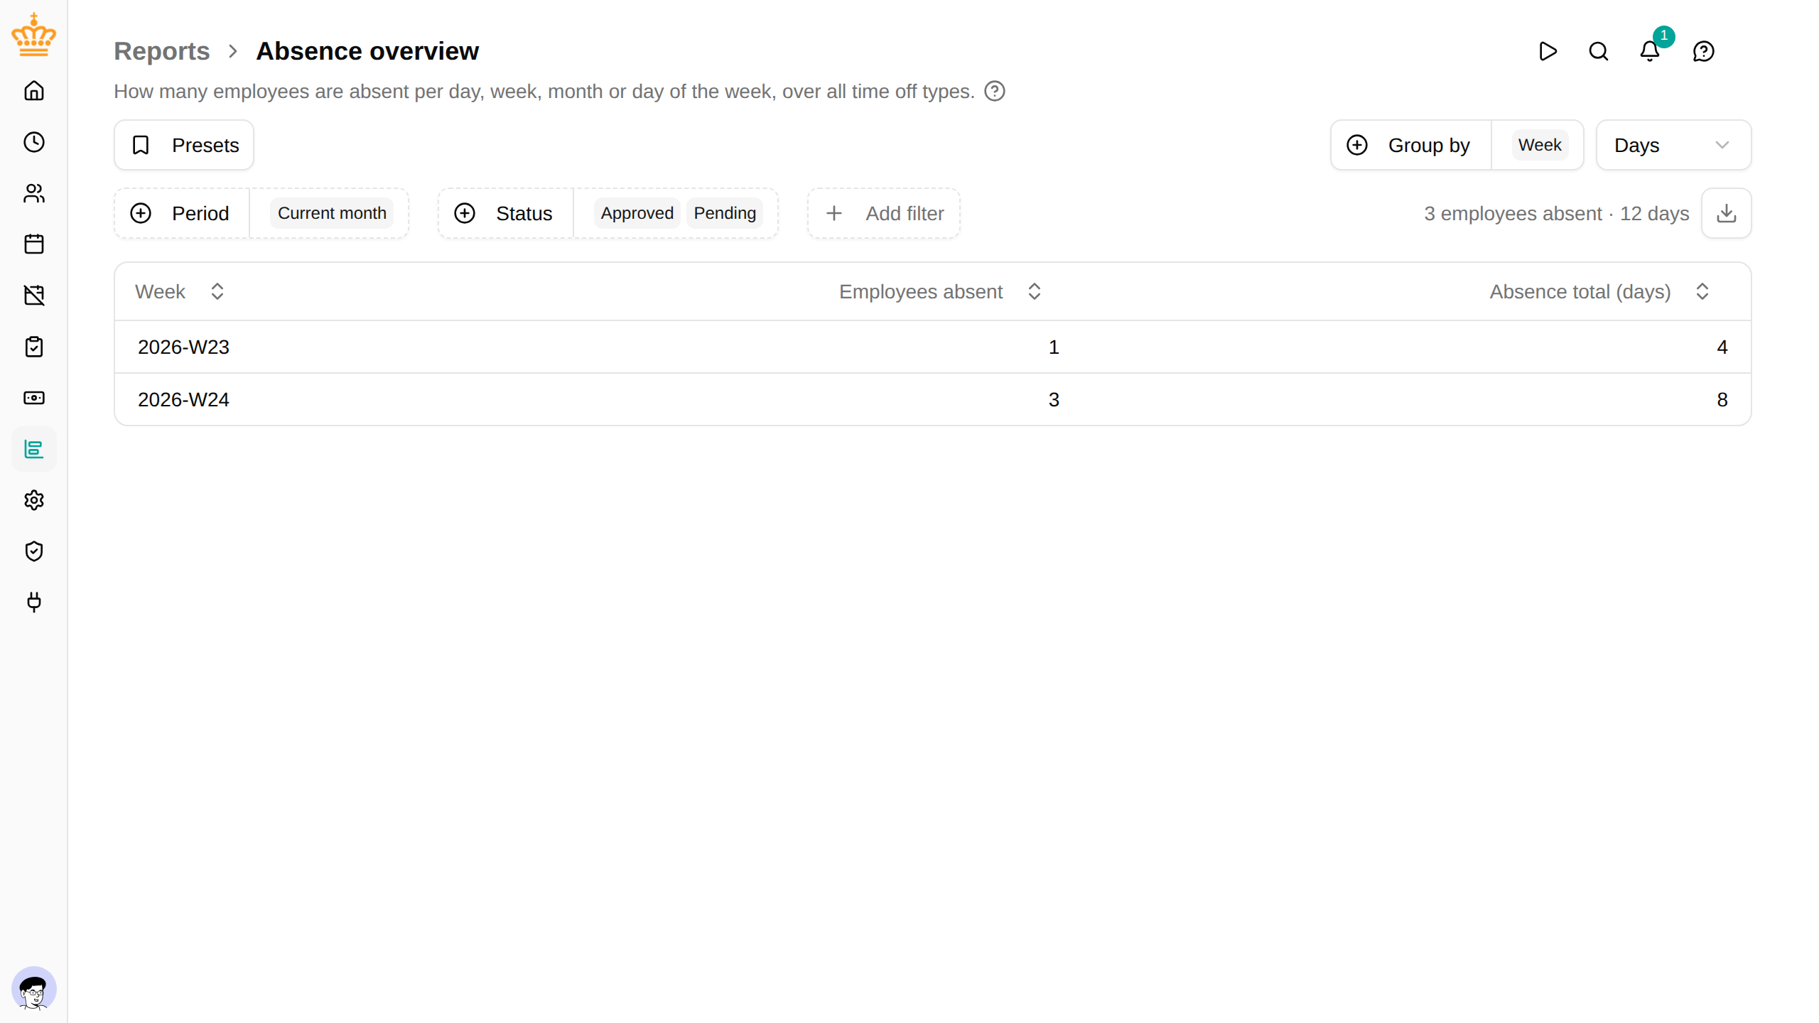Viewport: 1819px width, 1023px height.
Task: Open the Days unit dropdown
Action: [1673, 145]
